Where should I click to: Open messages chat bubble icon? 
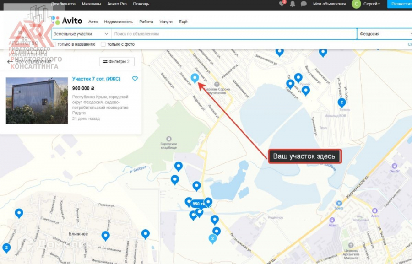(304, 4)
